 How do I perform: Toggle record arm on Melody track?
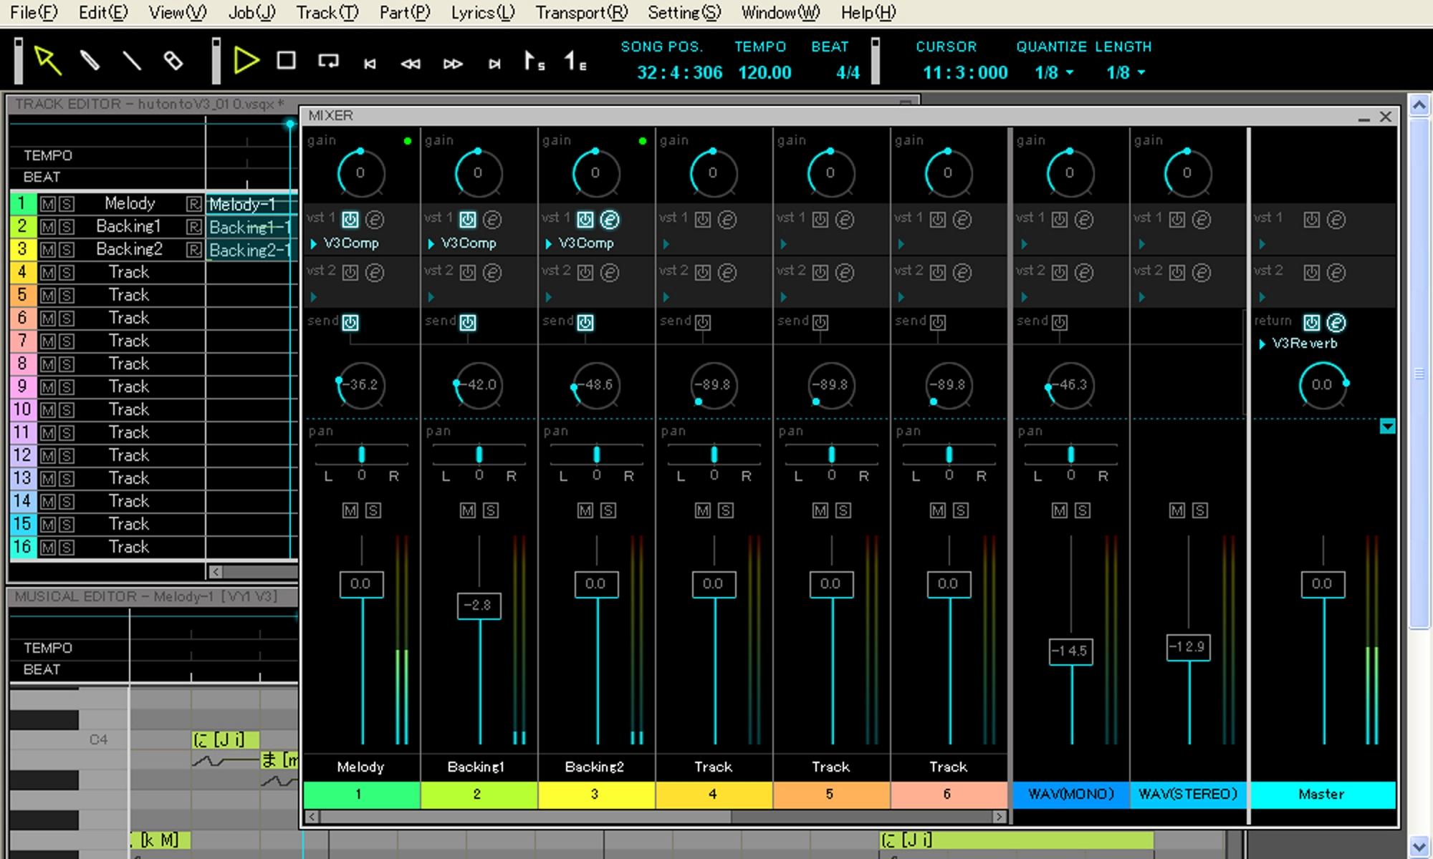[x=193, y=204]
